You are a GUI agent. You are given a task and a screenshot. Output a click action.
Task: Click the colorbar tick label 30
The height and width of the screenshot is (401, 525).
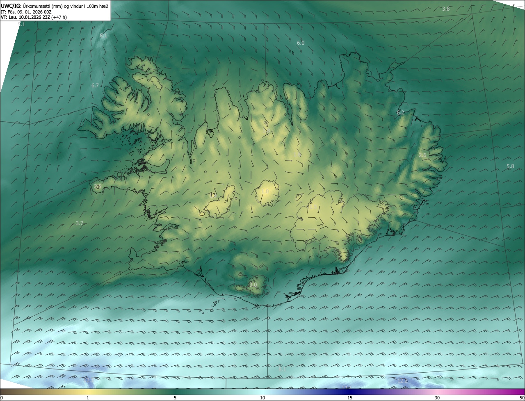(x=437, y=398)
